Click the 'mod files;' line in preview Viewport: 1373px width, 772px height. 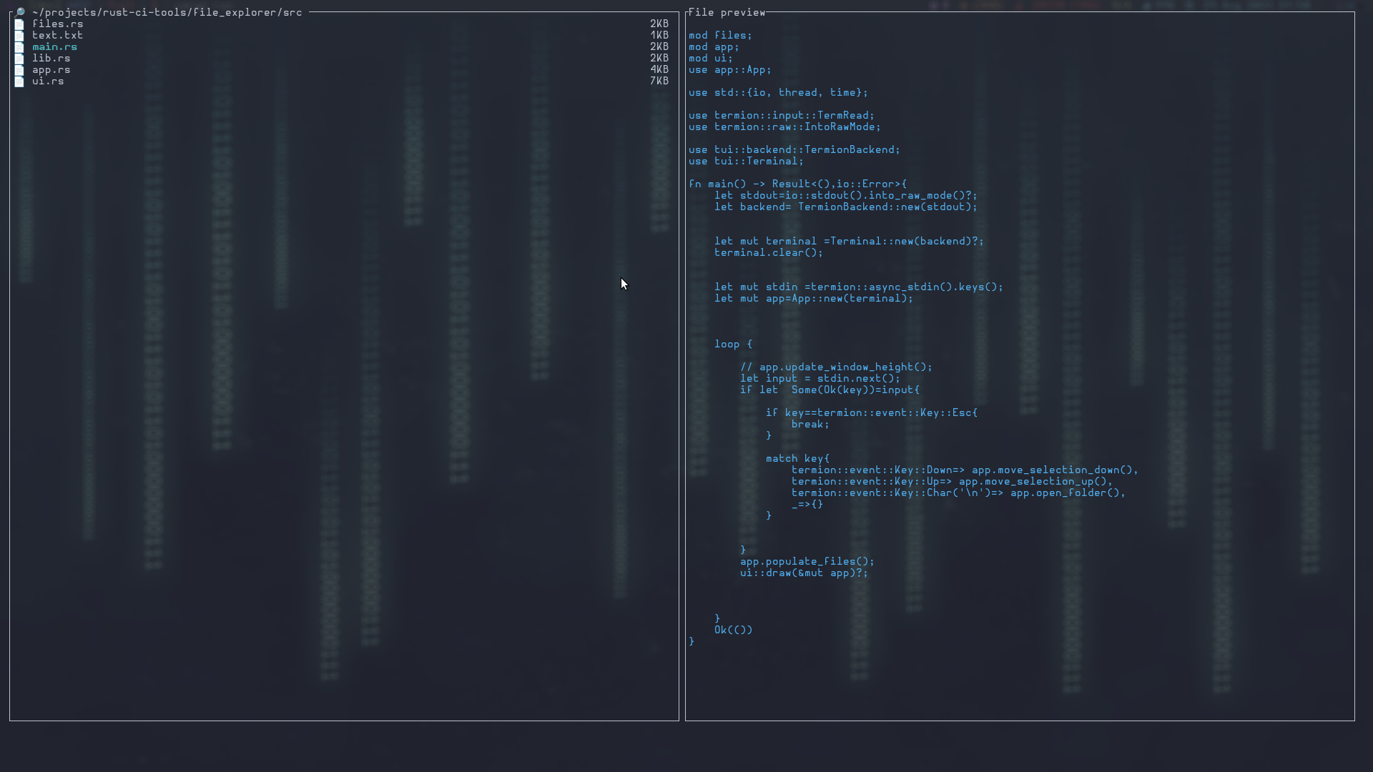(x=720, y=35)
